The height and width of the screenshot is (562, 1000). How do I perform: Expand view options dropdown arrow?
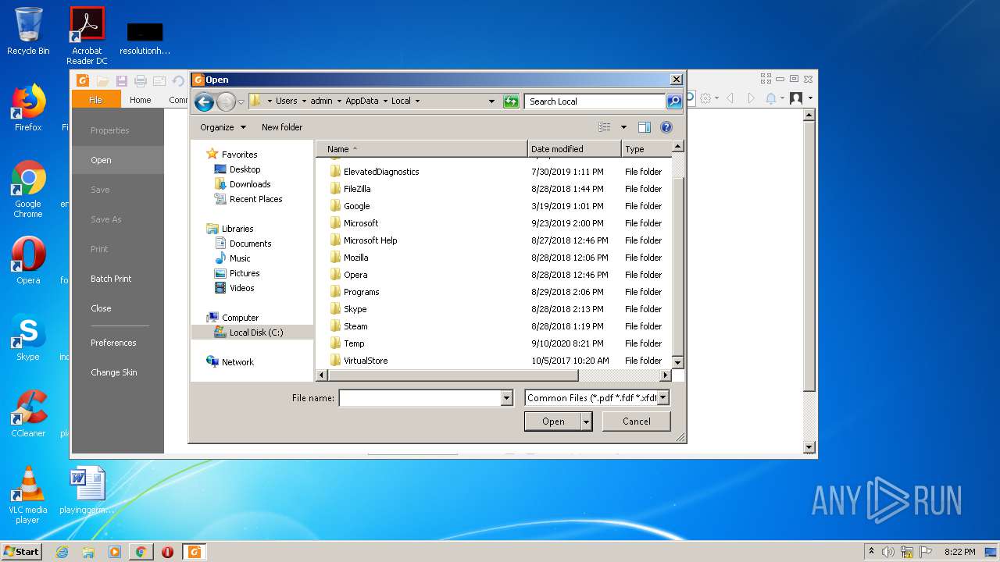[x=623, y=127]
